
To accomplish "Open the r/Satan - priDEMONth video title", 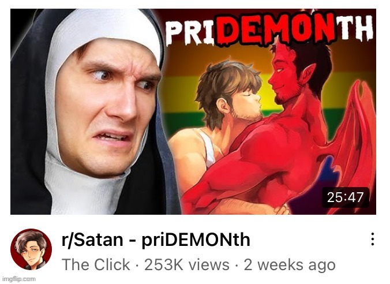I will (x=156, y=240).
